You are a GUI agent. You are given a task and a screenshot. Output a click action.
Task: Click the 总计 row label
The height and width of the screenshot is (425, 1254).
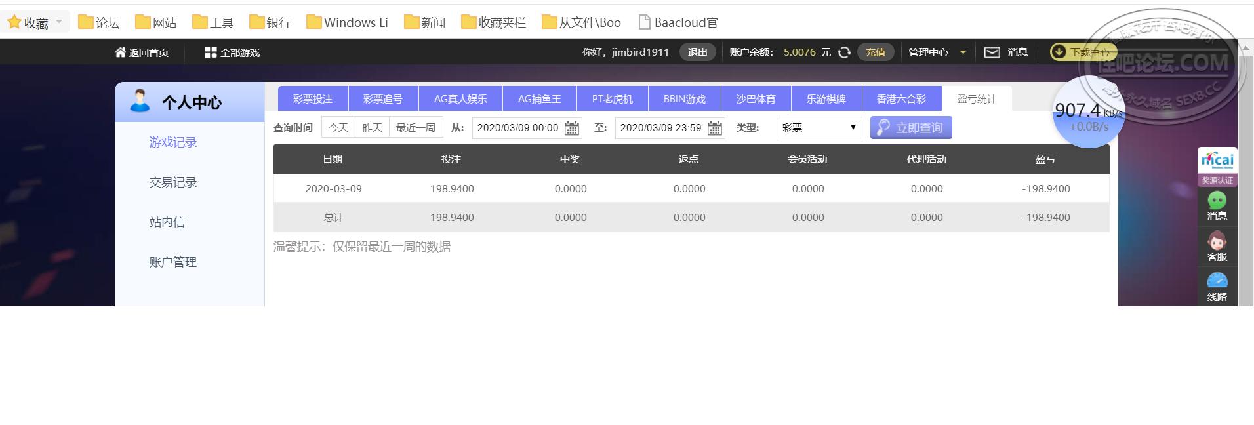tap(333, 218)
